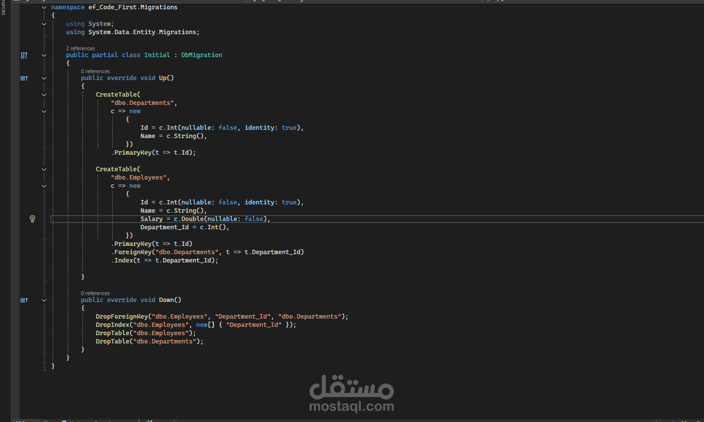The width and height of the screenshot is (704, 422).
Task: Click 'System.Data.Entity.Migrations' in the using line
Action: (x=142, y=32)
